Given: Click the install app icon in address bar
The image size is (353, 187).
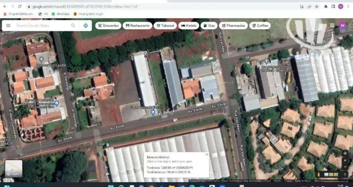Looking at the screenshot, I should click(x=302, y=7).
